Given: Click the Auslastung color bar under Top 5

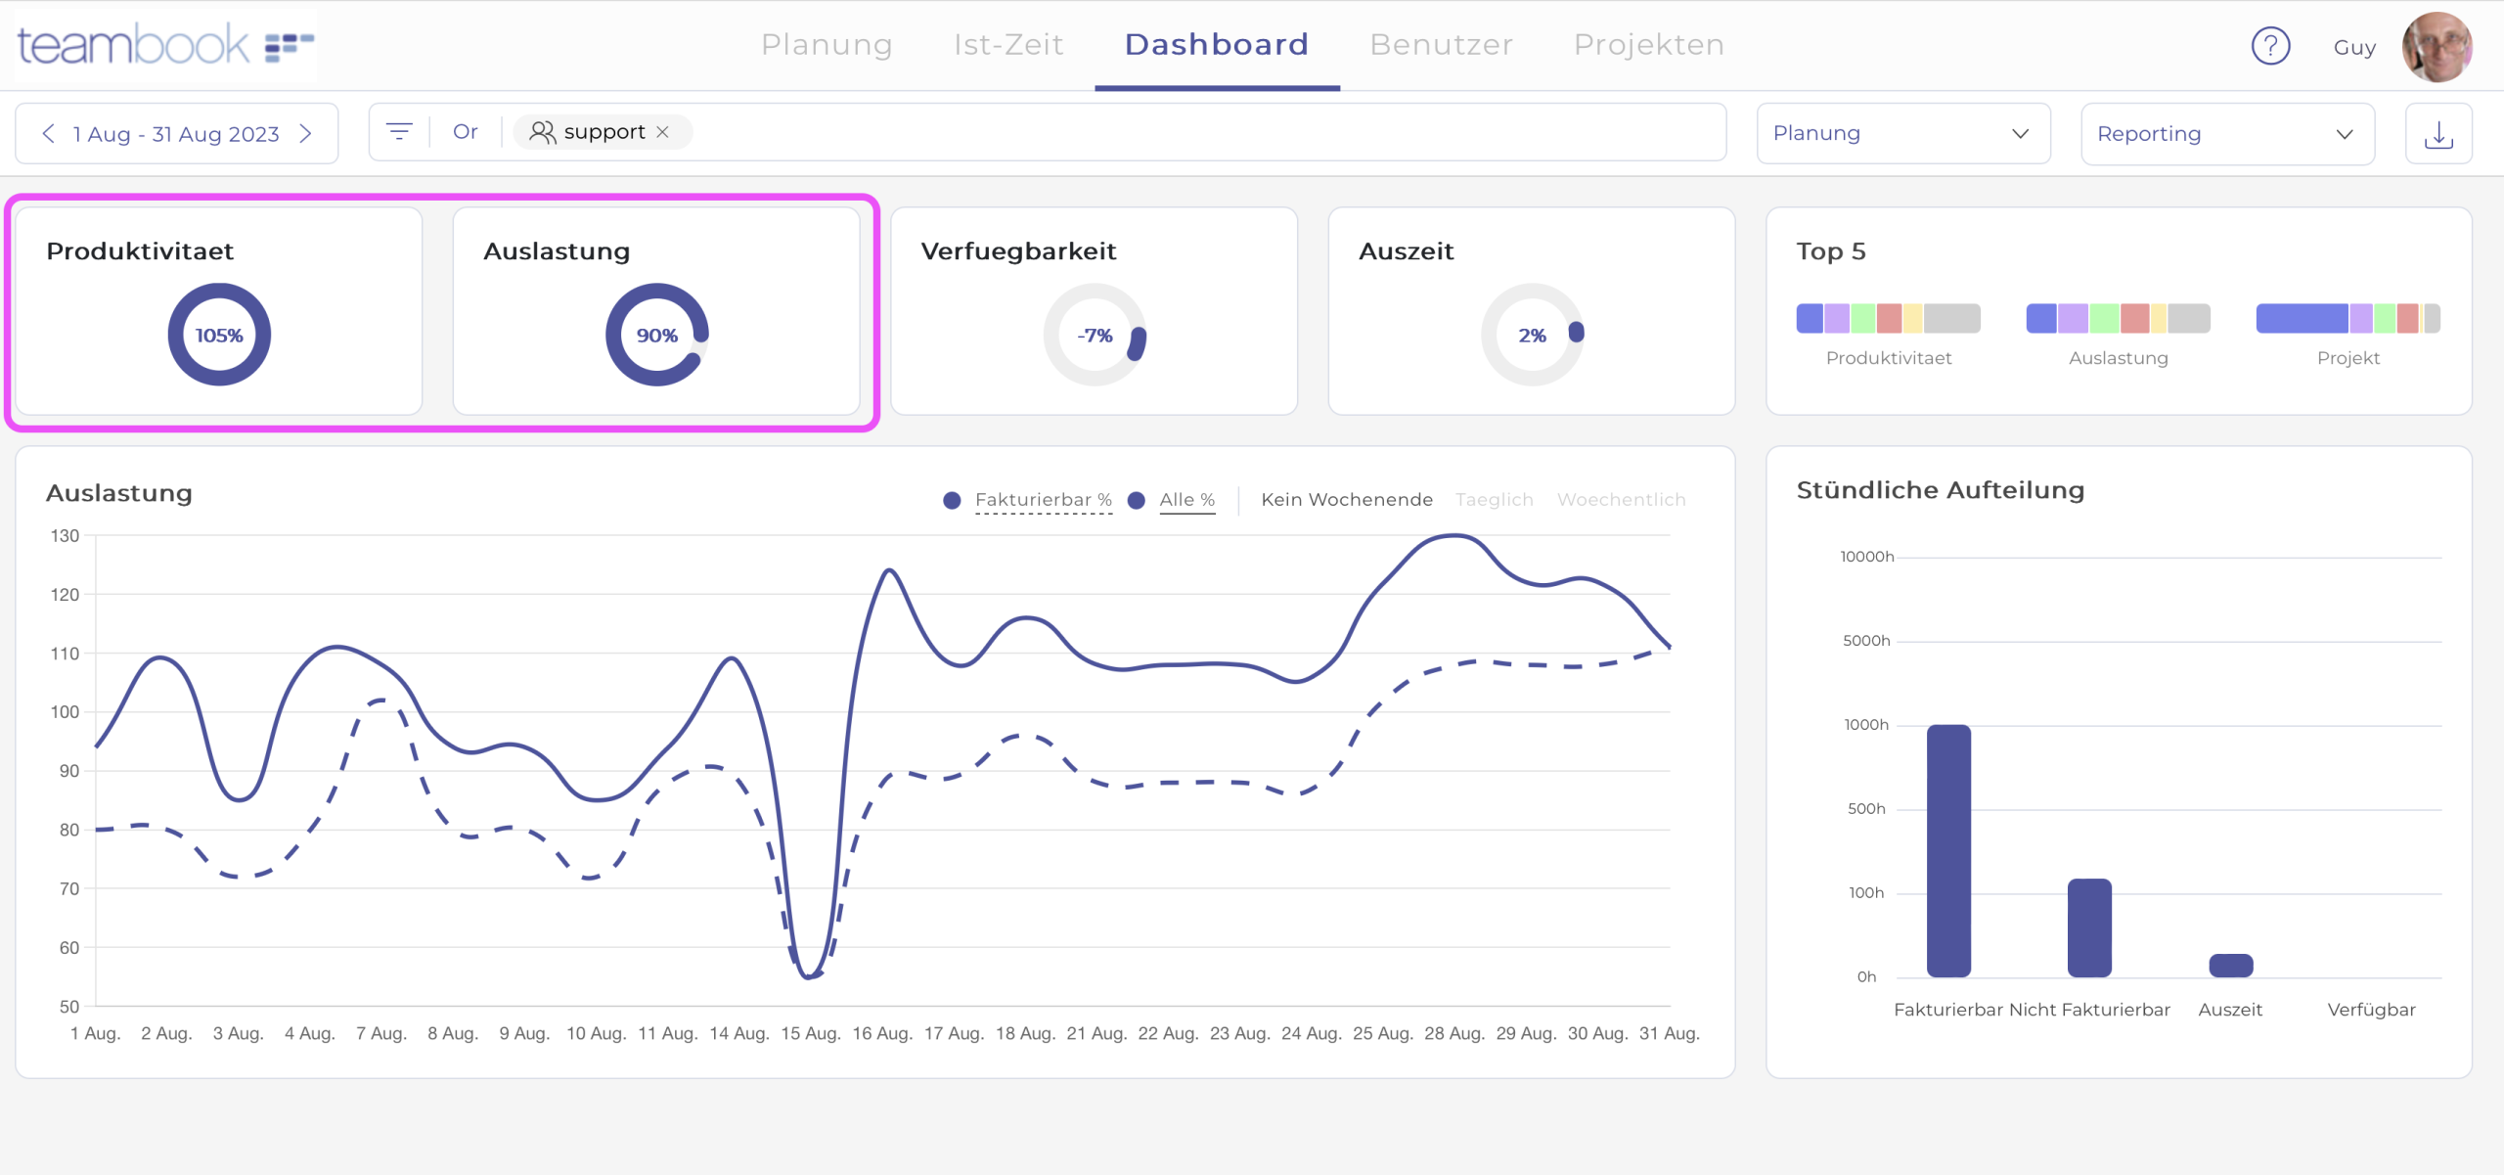Looking at the screenshot, I should (x=2118, y=317).
